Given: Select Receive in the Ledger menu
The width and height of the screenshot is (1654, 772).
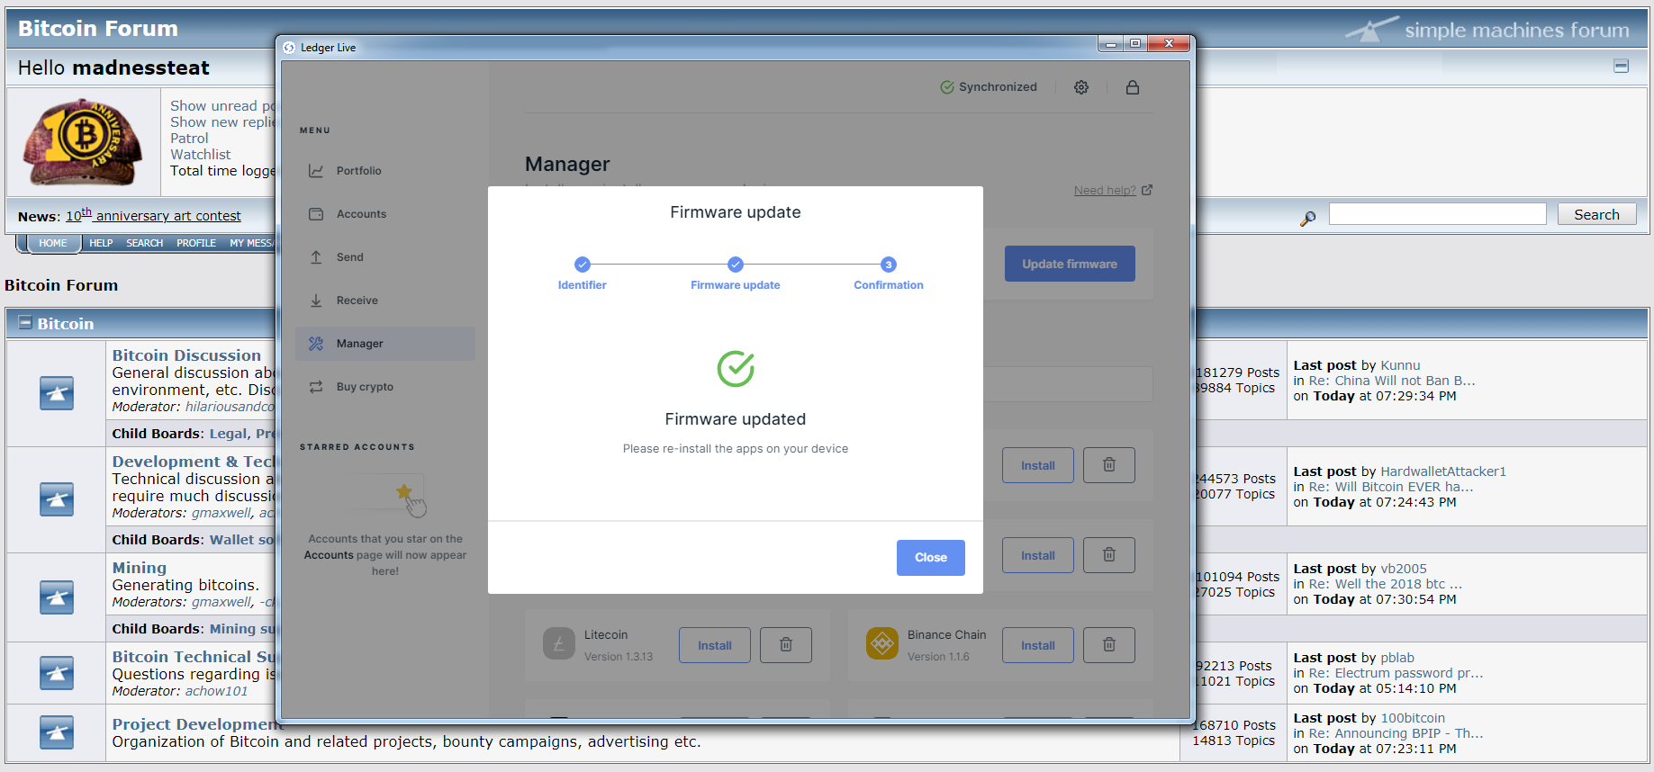Looking at the screenshot, I should pyautogui.click(x=384, y=301).
